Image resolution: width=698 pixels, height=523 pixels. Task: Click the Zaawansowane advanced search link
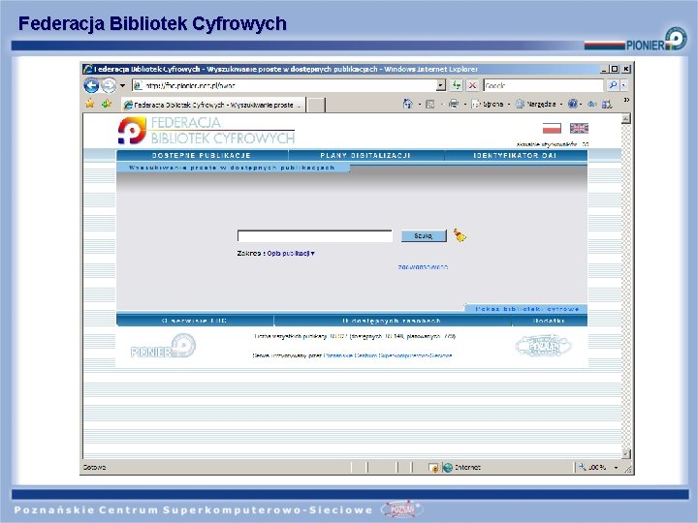pos(423,267)
